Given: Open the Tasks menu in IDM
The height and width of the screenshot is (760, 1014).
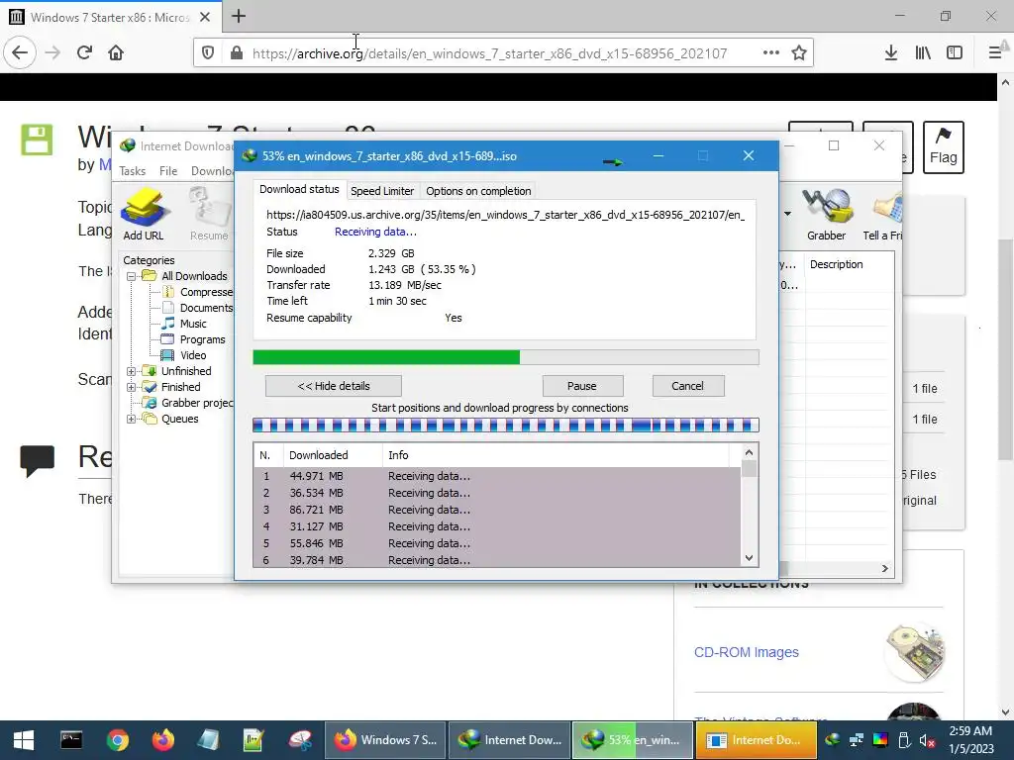Looking at the screenshot, I should coord(133,171).
